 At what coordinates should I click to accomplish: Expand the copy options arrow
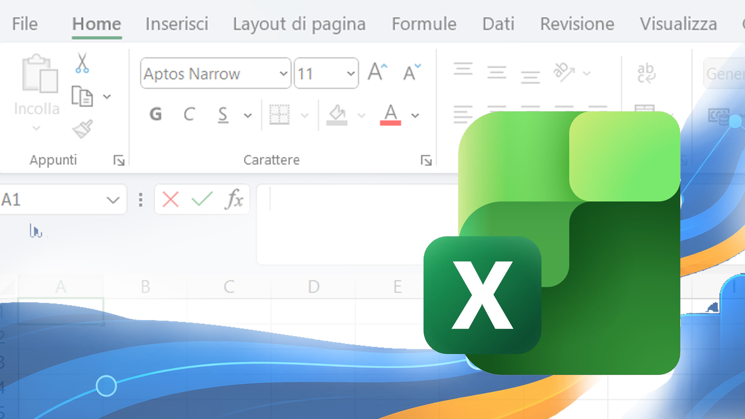pyautogui.click(x=107, y=97)
